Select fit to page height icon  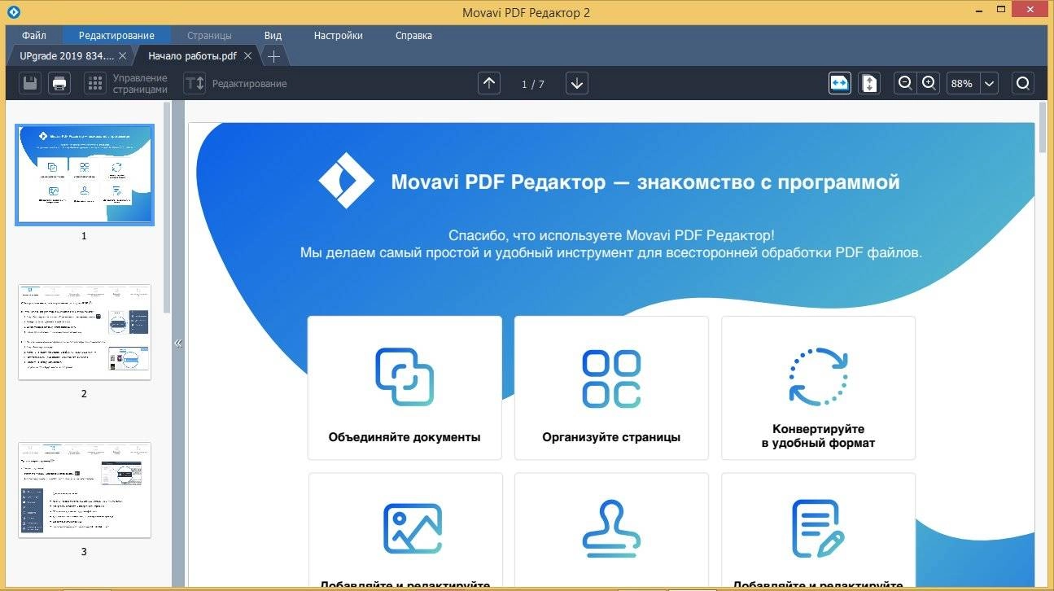click(869, 83)
